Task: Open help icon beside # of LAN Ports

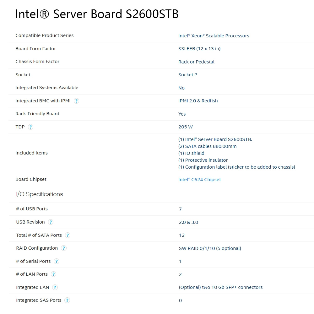Action: [x=53, y=274]
